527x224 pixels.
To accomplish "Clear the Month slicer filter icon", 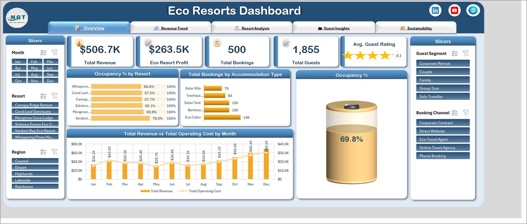I will tap(55, 53).
